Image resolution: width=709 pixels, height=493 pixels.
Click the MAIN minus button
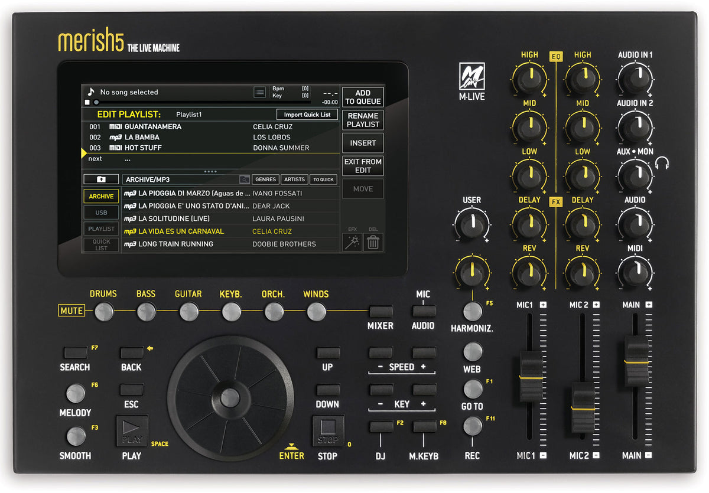(x=649, y=455)
